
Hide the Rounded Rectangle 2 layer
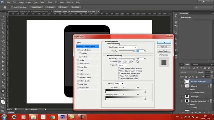point(182,81)
